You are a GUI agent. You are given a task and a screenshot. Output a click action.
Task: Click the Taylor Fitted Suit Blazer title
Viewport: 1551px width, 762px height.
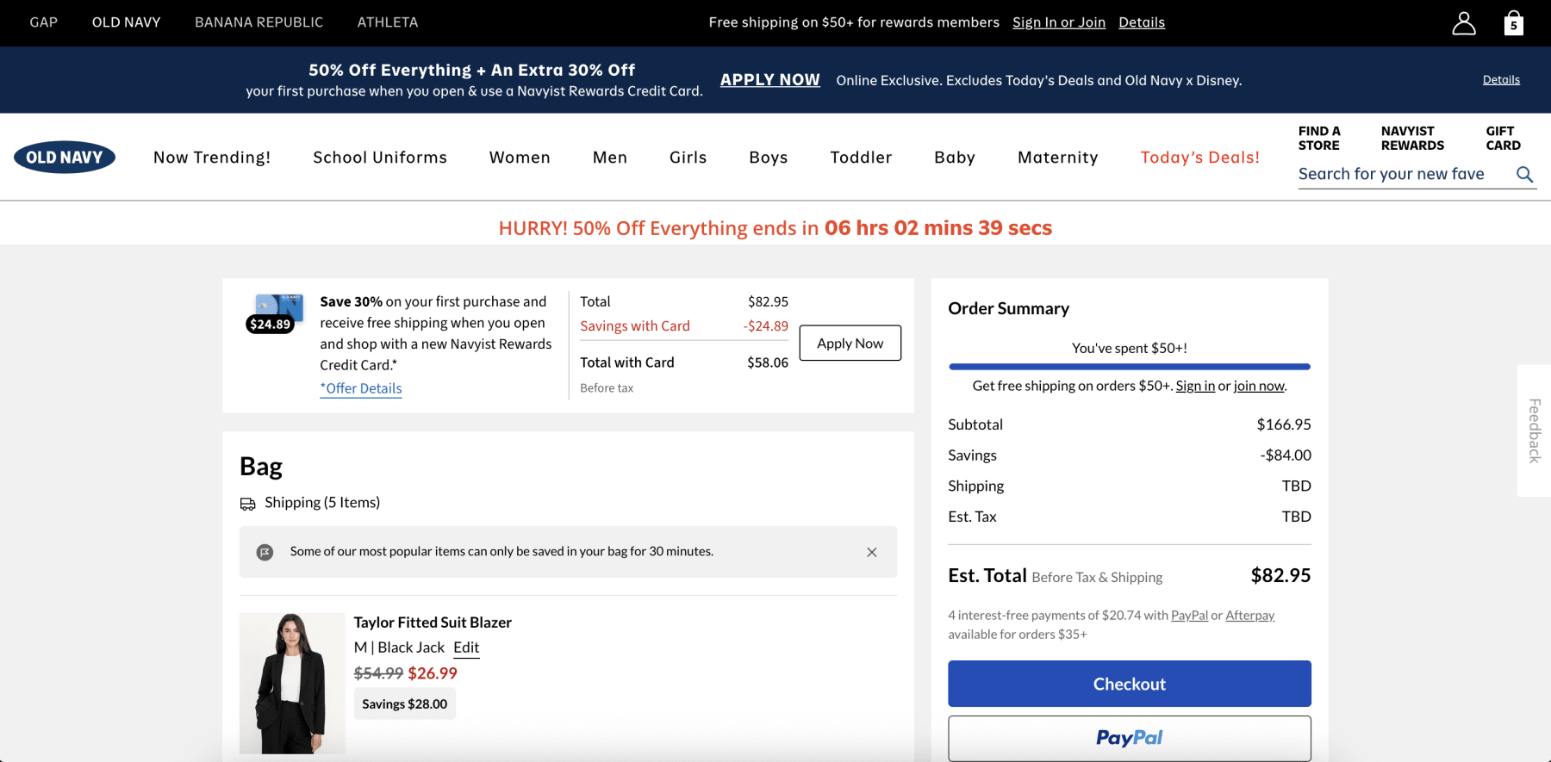pyautogui.click(x=433, y=623)
